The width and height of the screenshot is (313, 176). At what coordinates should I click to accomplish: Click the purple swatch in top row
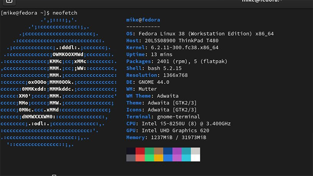tap(177, 151)
